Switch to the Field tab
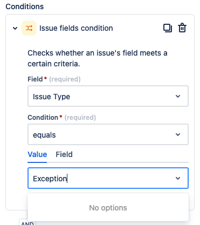200x225 pixels. coord(64,154)
